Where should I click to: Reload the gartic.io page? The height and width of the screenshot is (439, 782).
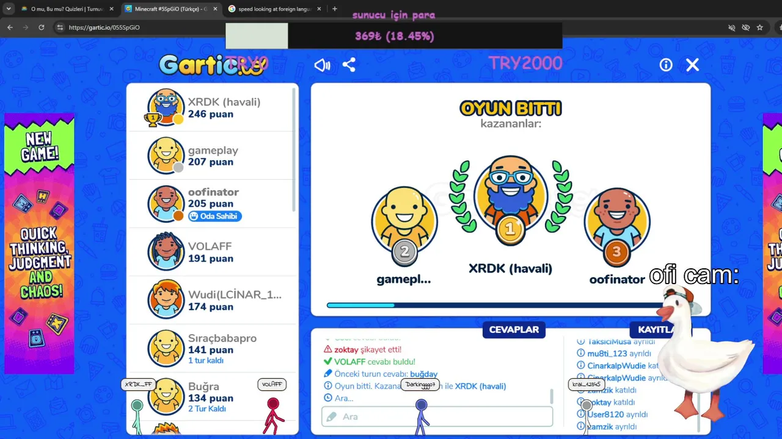[41, 27]
